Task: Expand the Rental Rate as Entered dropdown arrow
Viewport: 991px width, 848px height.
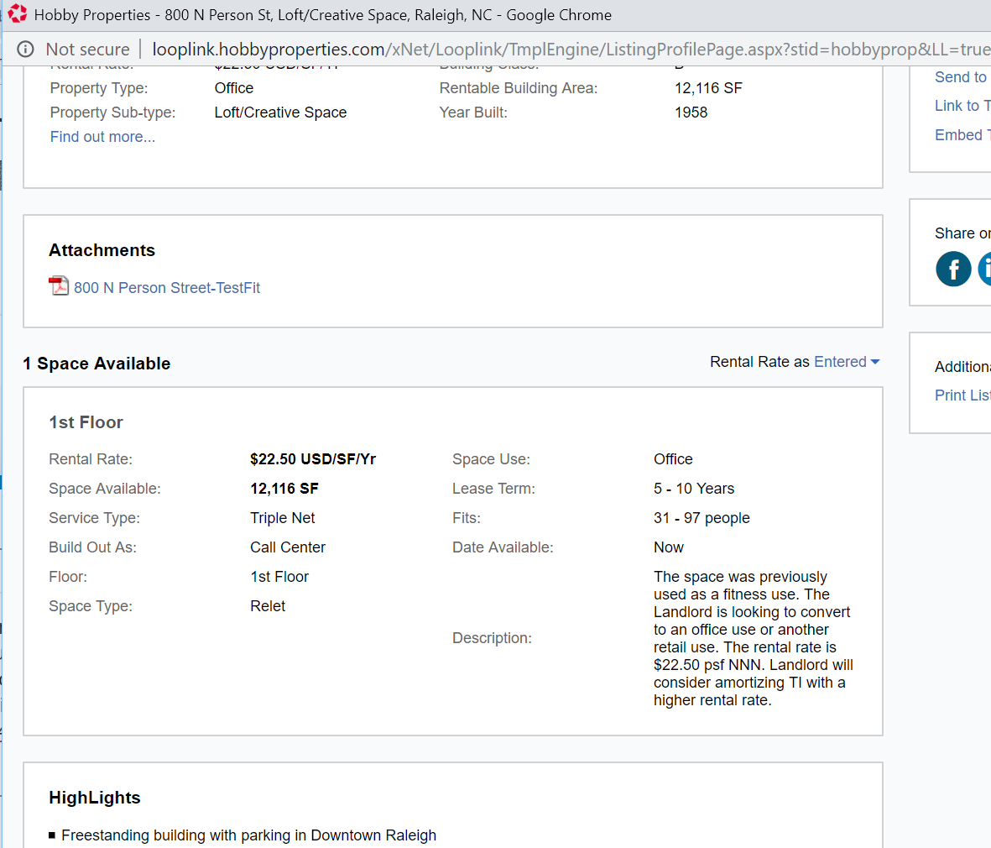Action: (874, 362)
